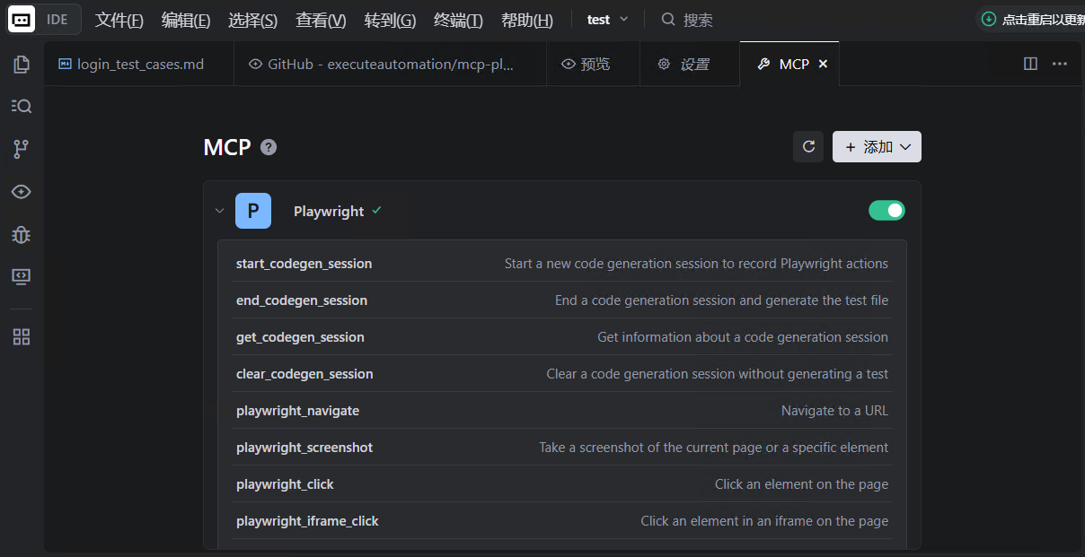This screenshot has height=557, width=1085.
Task: Click the Playwright green checkmark status
Action: point(376,210)
